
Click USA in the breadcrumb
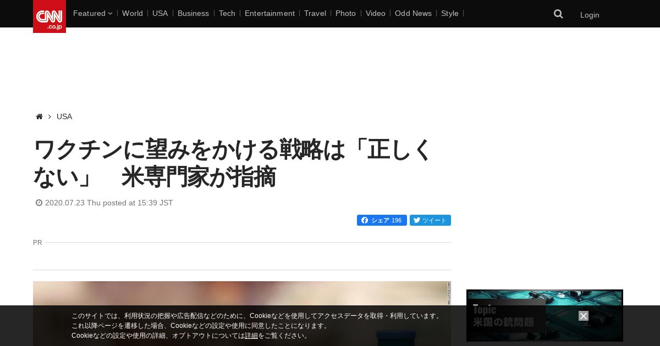tap(64, 116)
